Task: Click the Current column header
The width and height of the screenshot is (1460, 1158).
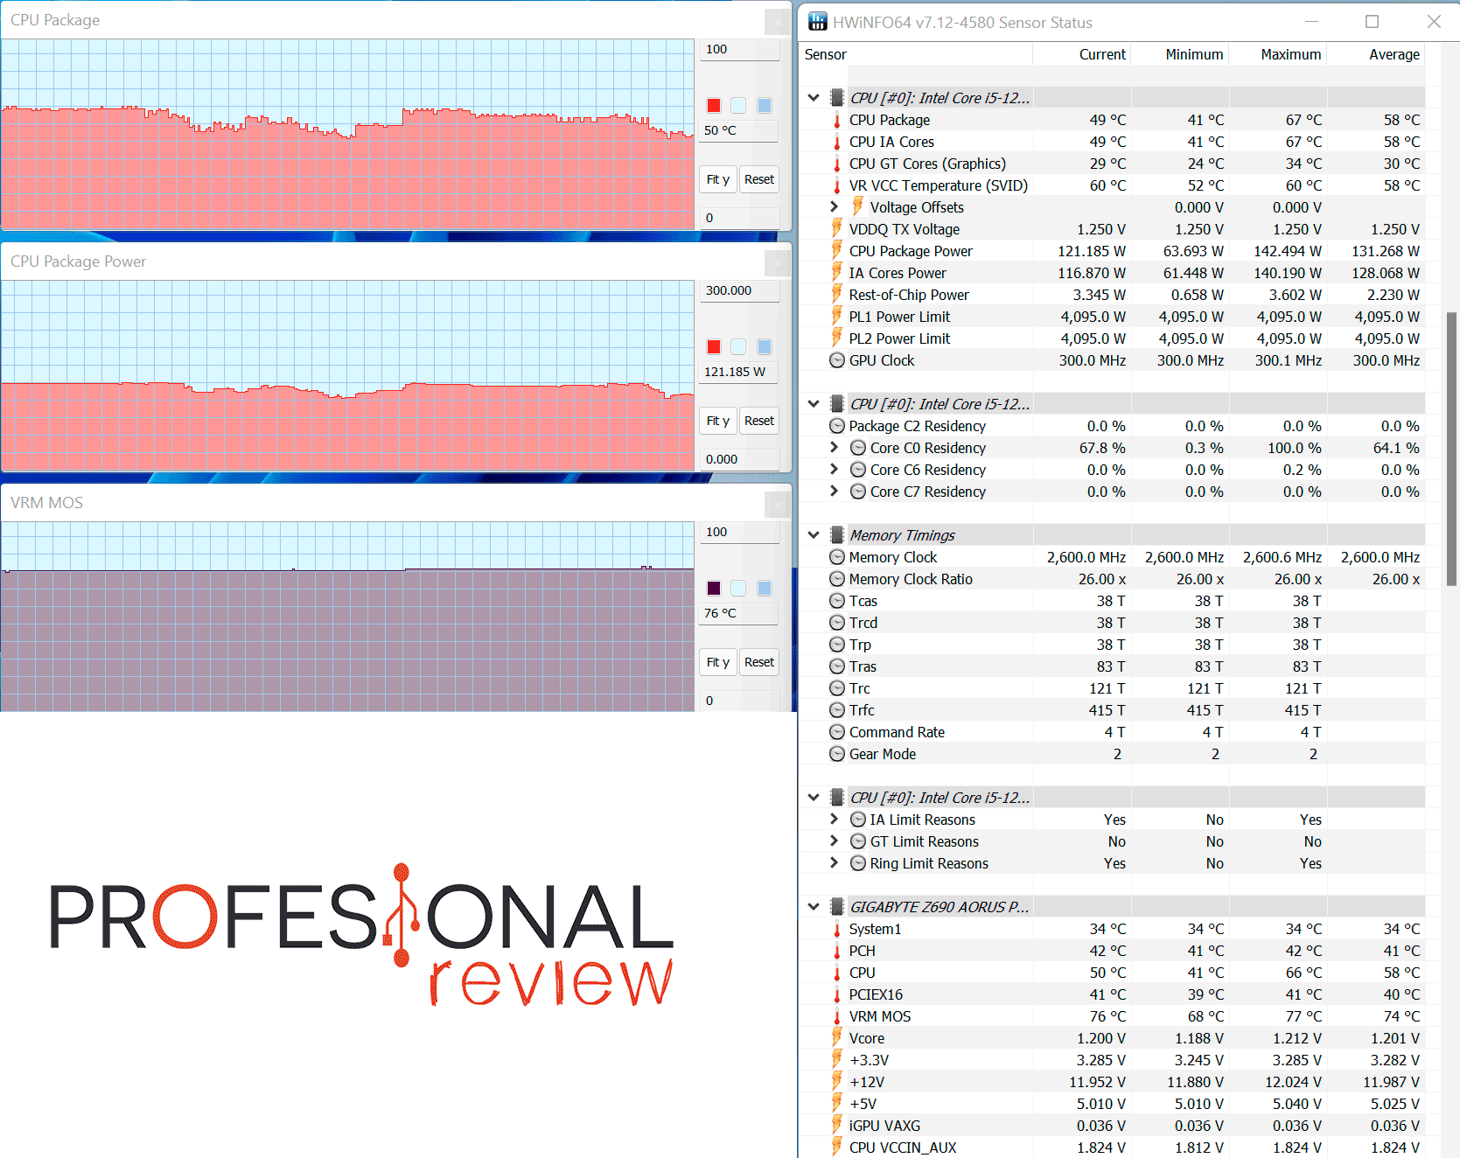Action: point(1082,54)
